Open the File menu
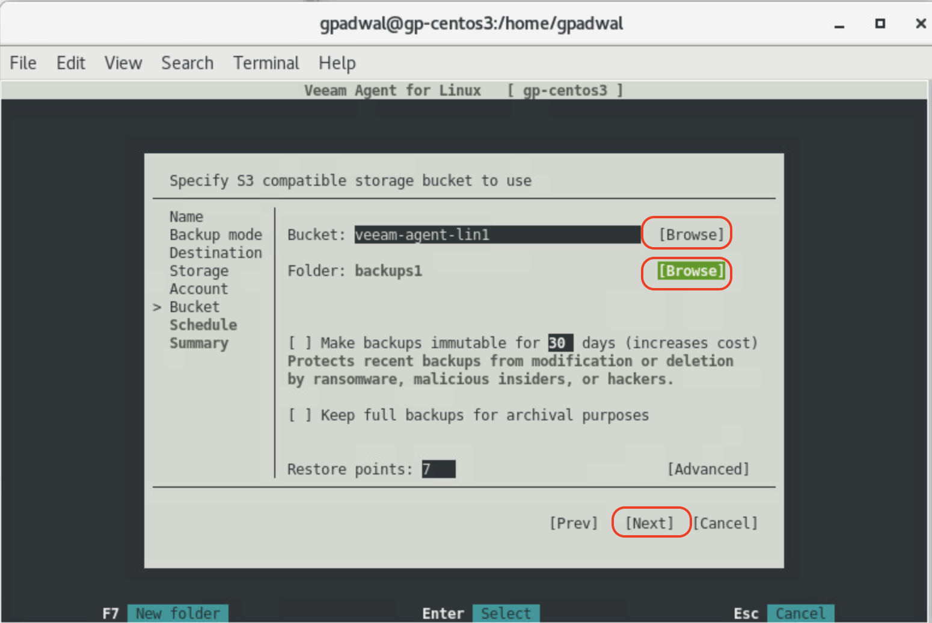 click(x=23, y=63)
